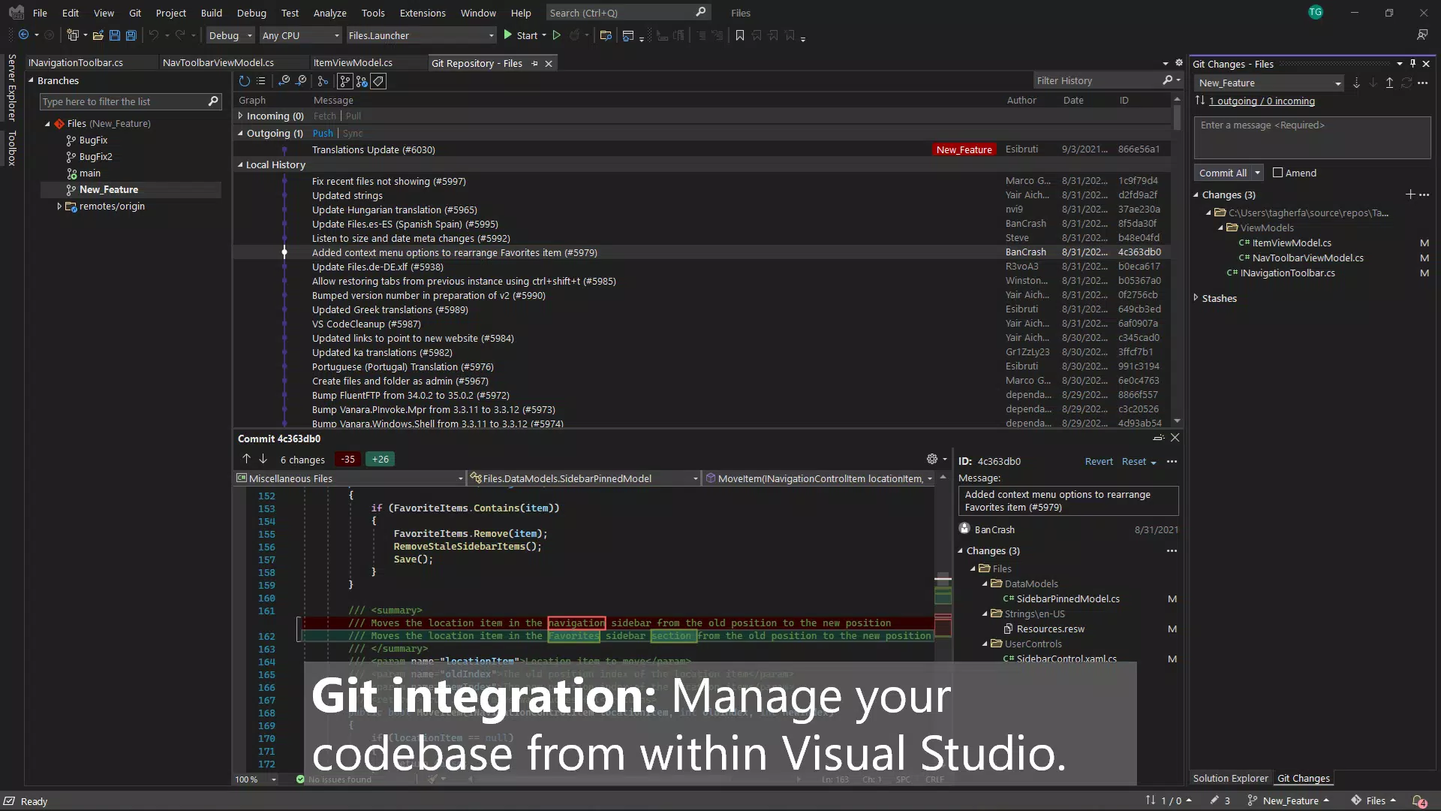Open the Git menu
This screenshot has width=1441, height=811.
tap(135, 13)
